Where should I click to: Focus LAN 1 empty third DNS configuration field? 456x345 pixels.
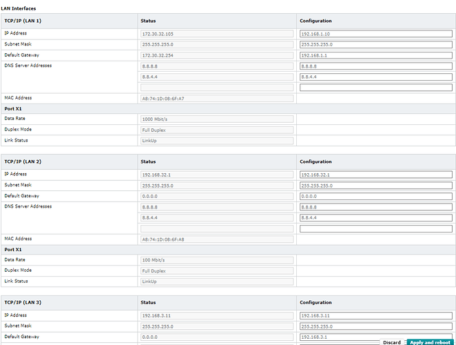coord(375,88)
